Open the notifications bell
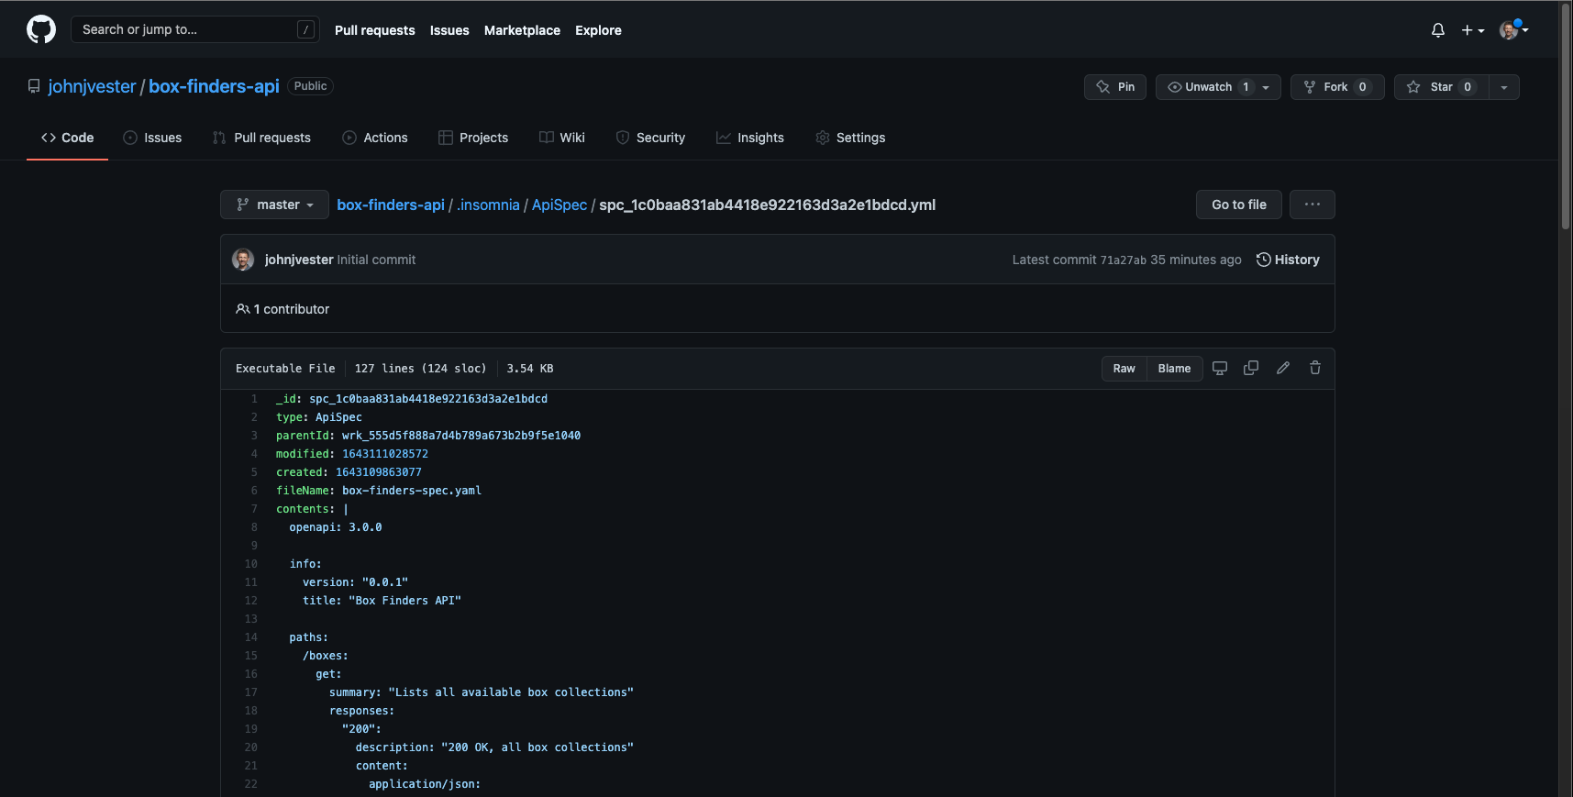1573x797 pixels. click(x=1437, y=30)
